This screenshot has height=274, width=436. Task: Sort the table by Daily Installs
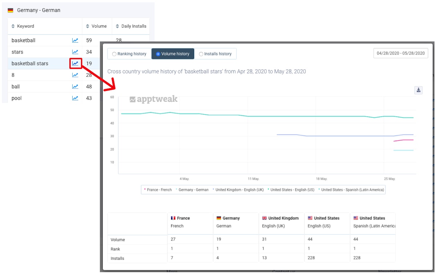131,26
